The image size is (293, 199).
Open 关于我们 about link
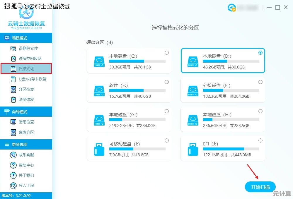pyautogui.click(x=26, y=175)
